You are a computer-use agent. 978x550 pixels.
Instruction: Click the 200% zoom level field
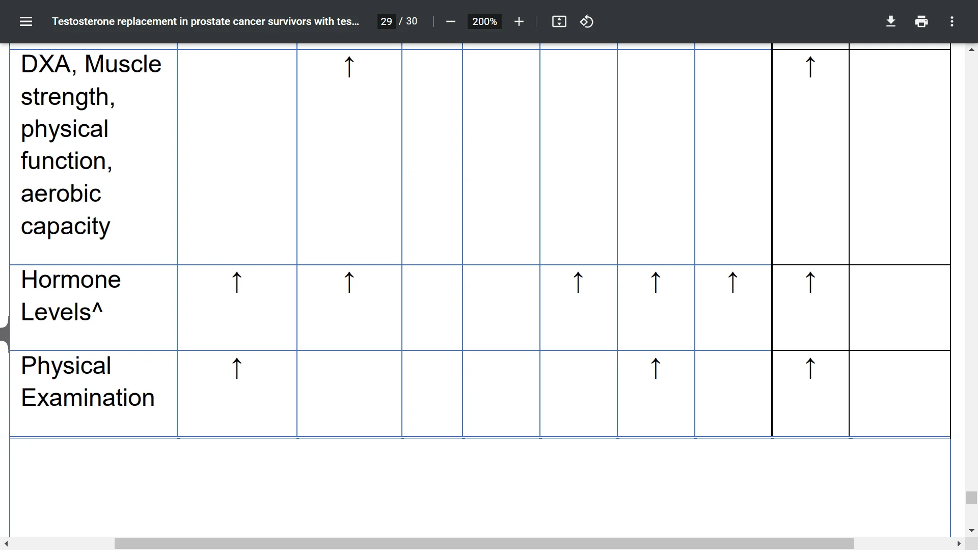click(484, 21)
